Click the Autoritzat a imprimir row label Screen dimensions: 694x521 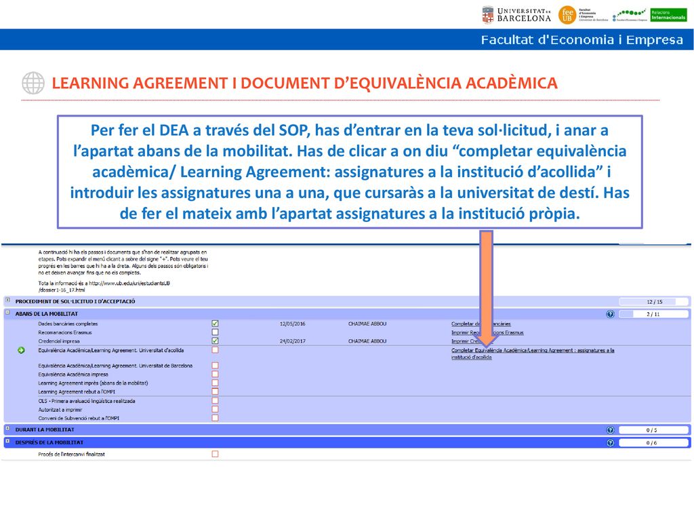coord(60,410)
